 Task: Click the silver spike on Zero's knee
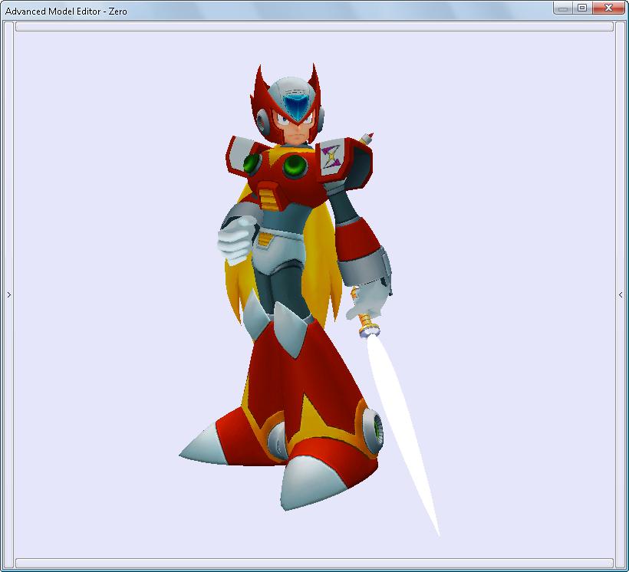pyautogui.click(x=284, y=330)
